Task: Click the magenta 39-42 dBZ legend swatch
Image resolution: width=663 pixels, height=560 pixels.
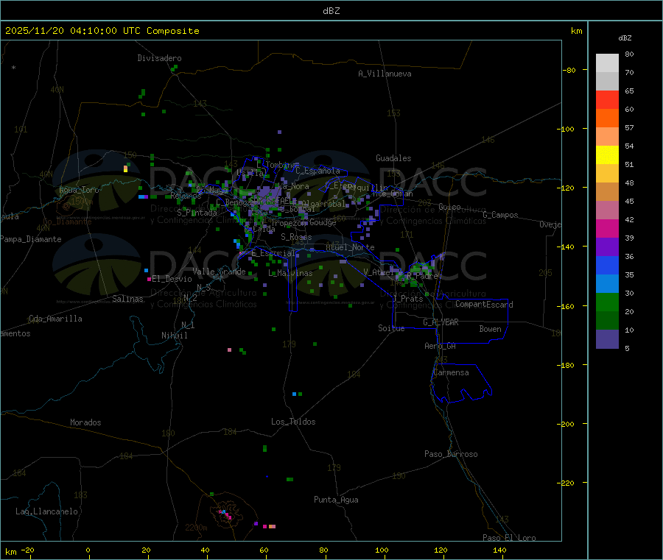Action: tap(607, 228)
